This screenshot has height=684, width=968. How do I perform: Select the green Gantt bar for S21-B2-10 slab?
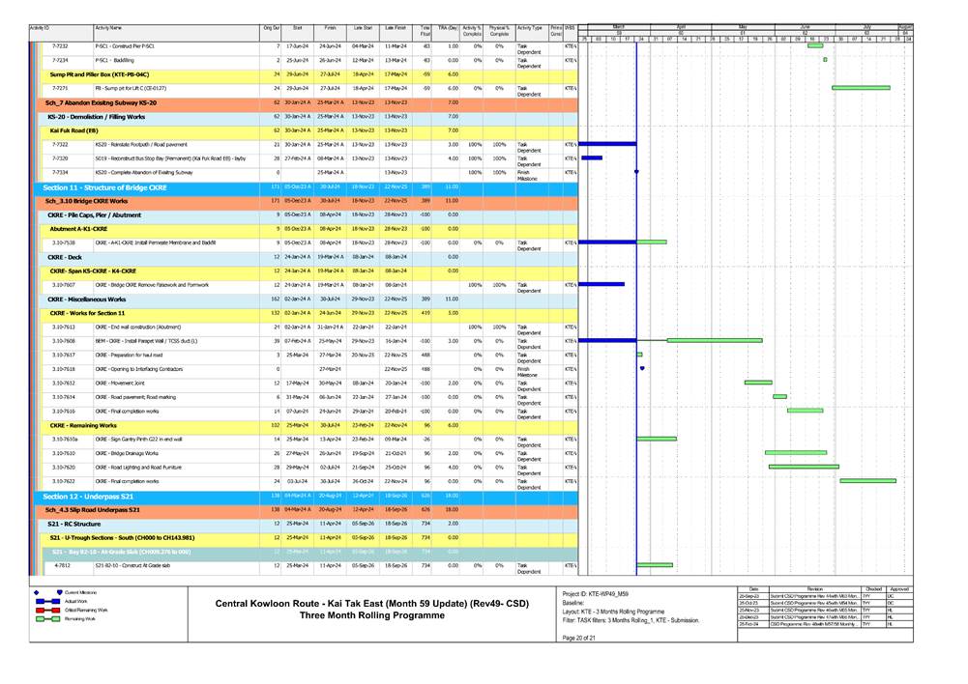tap(655, 565)
